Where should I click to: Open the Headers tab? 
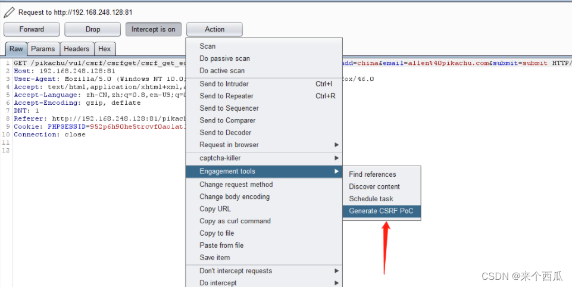tap(77, 49)
